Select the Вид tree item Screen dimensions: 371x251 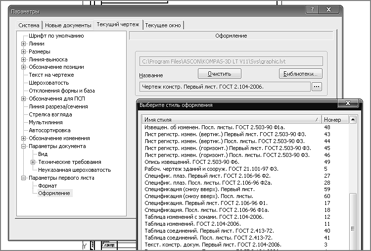coord(43,154)
